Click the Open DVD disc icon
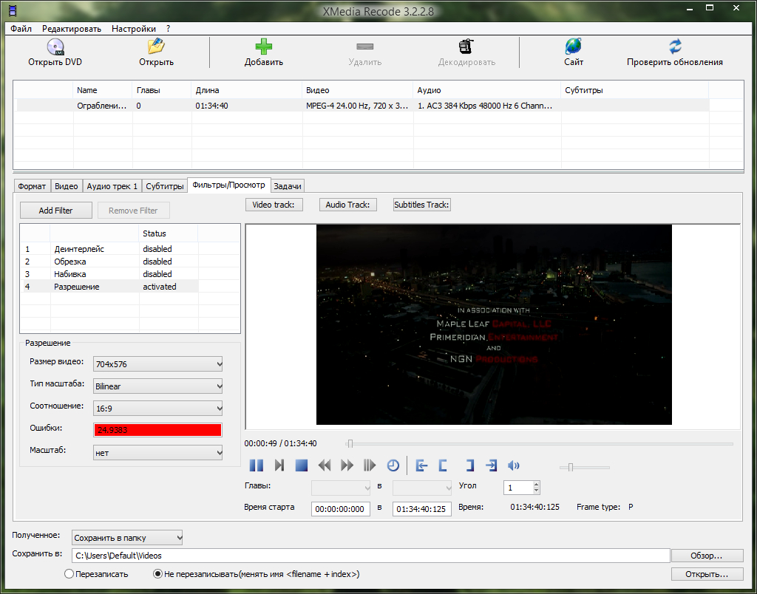Viewport: 757px width, 594px height. [x=55, y=47]
